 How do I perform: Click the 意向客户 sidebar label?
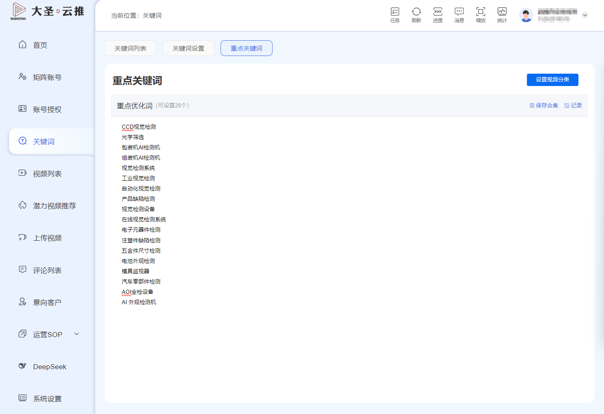(x=47, y=302)
